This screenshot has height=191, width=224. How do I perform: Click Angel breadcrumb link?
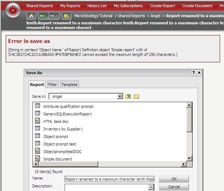(155, 16)
